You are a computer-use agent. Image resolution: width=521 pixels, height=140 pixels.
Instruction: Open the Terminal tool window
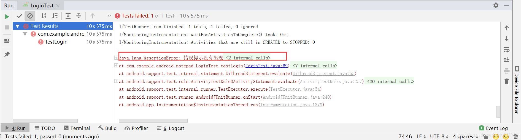point(77,128)
